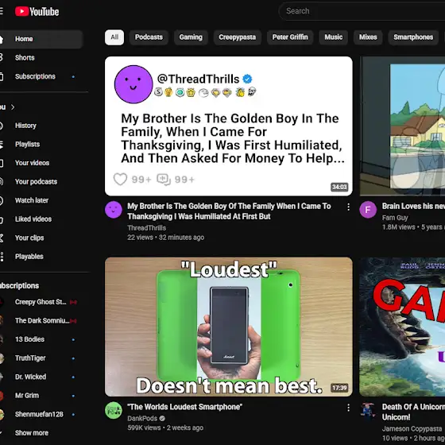This screenshot has height=445, width=445.
Task: Click '22 views • 32 minutes ago' text
Action: [165, 238]
